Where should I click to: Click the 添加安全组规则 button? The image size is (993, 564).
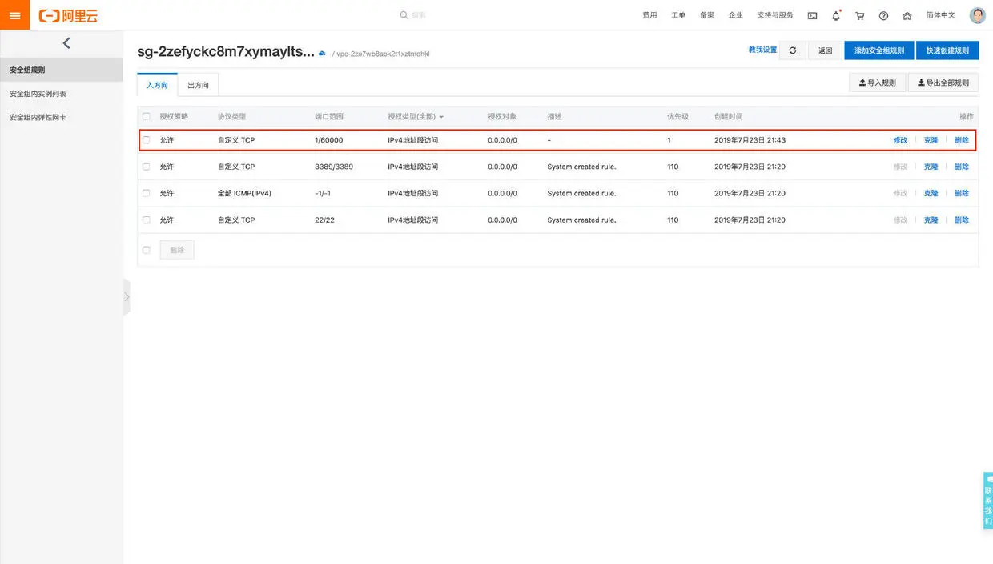pyautogui.click(x=878, y=50)
